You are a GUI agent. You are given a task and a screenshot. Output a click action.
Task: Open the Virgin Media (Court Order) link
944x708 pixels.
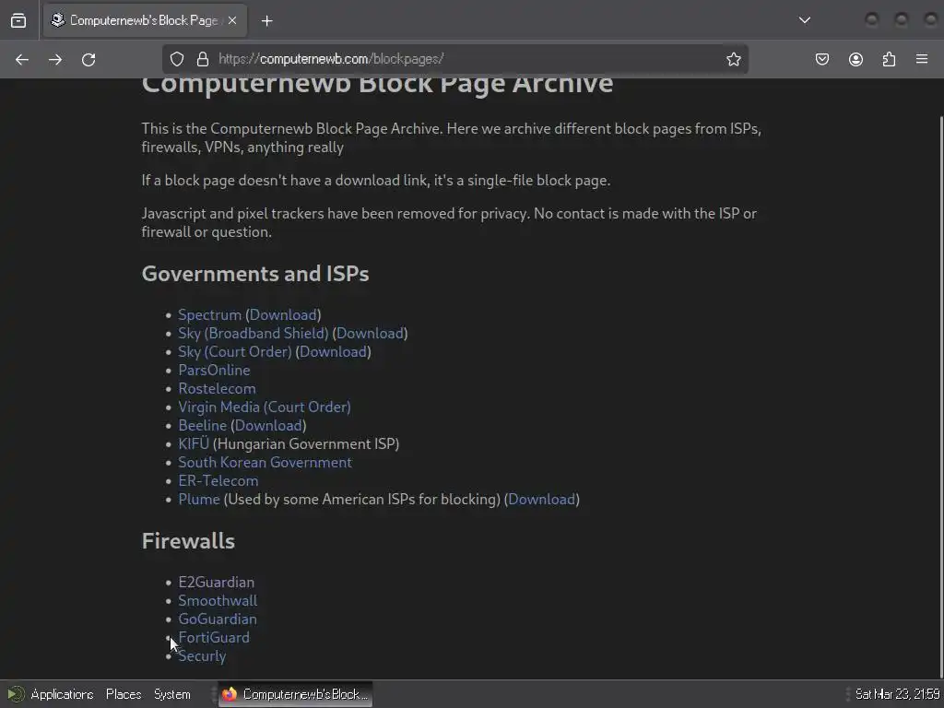[x=265, y=407]
